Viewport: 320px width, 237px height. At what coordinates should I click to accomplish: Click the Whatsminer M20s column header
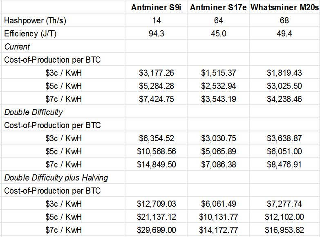click(284, 7)
